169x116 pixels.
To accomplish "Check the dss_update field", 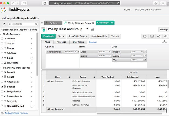I will click(2, 63).
